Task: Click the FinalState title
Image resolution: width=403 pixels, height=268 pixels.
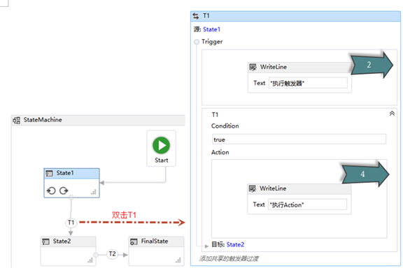Action: click(x=155, y=241)
